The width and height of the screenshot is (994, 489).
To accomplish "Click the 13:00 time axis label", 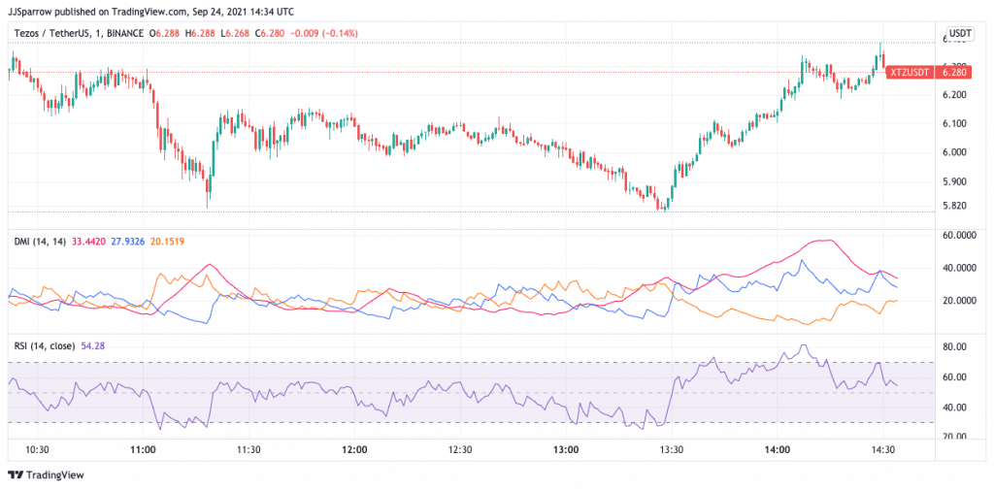I will pos(566,450).
